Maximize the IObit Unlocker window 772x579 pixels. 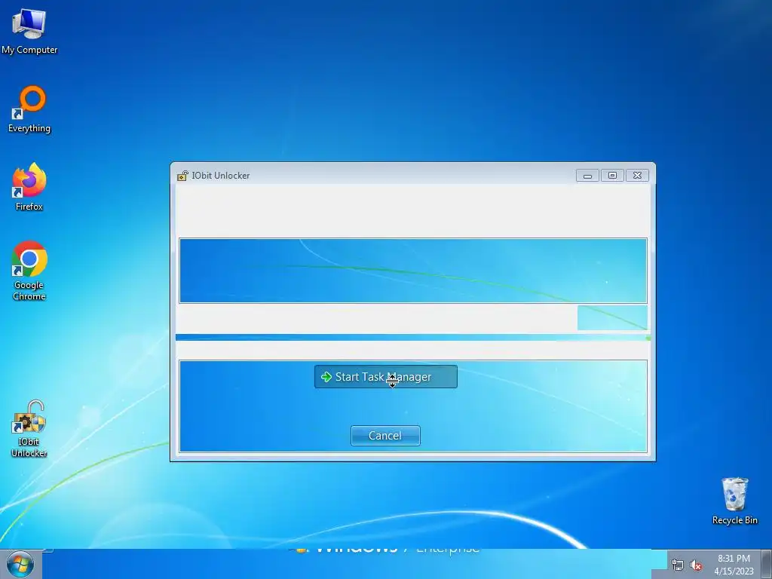[612, 175]
